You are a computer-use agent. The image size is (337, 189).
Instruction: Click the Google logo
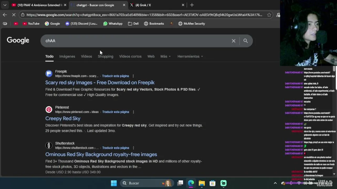18,40
